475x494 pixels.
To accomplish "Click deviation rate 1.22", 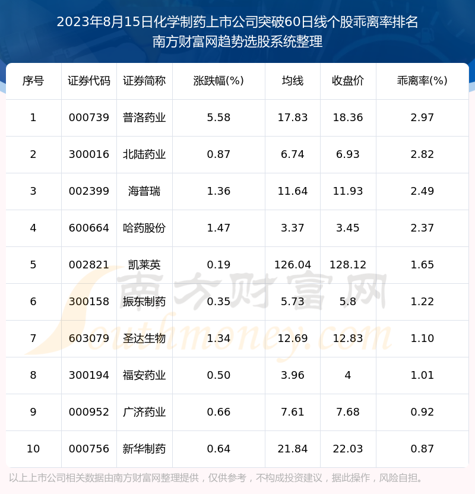I will point(422,302).
